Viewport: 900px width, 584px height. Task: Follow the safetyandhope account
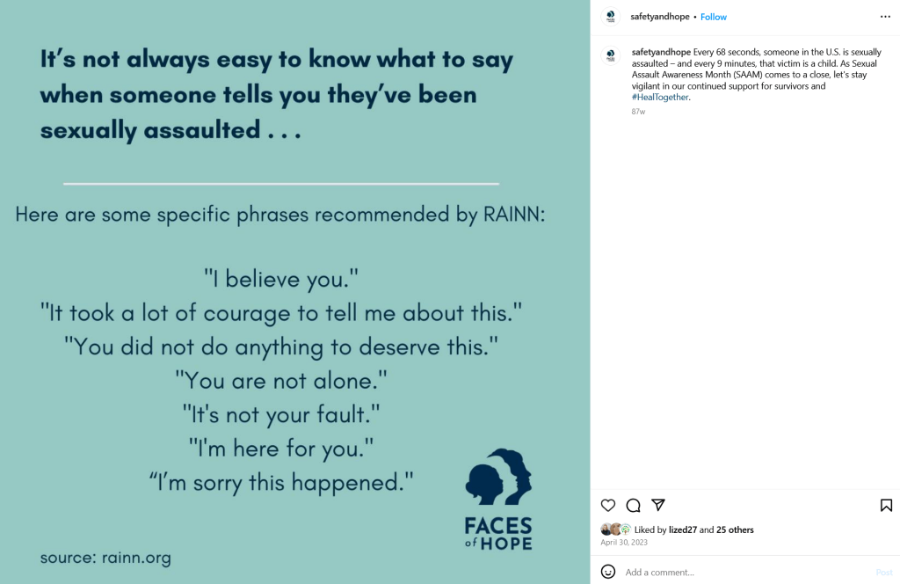point(714,17)
